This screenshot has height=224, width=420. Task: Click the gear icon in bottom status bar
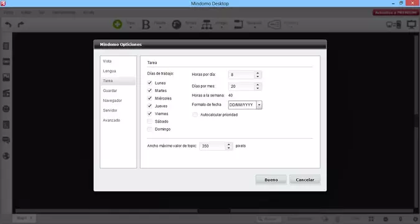point(416,219)
